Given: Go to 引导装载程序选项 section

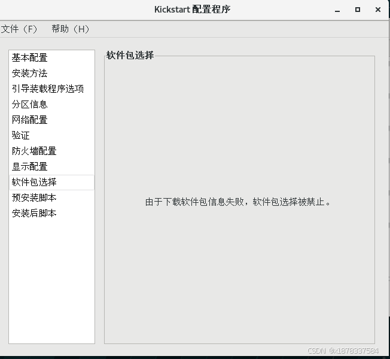Looking at the screenshot, I should [51, 89].
